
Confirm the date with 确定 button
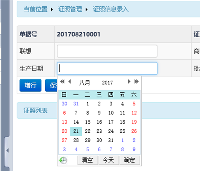[x=130, y=160]
